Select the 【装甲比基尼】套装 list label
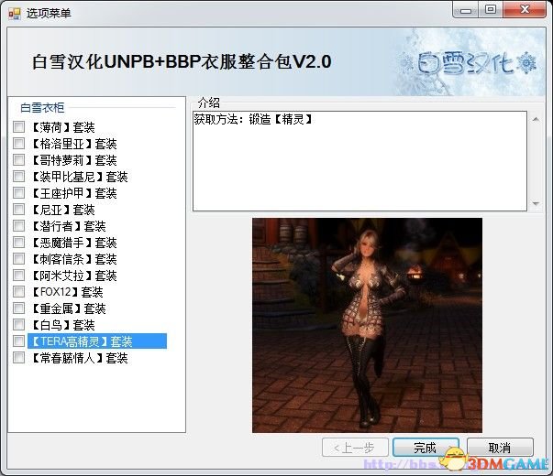This screenshot has width=553, height=476. [x=80, y=177]
